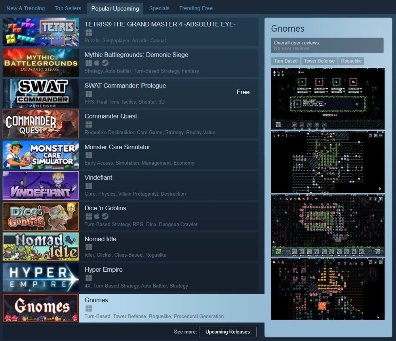
Task: Click the Windows icon under SWAT Commander: Prologue
Action: click(x=89, y=94)
